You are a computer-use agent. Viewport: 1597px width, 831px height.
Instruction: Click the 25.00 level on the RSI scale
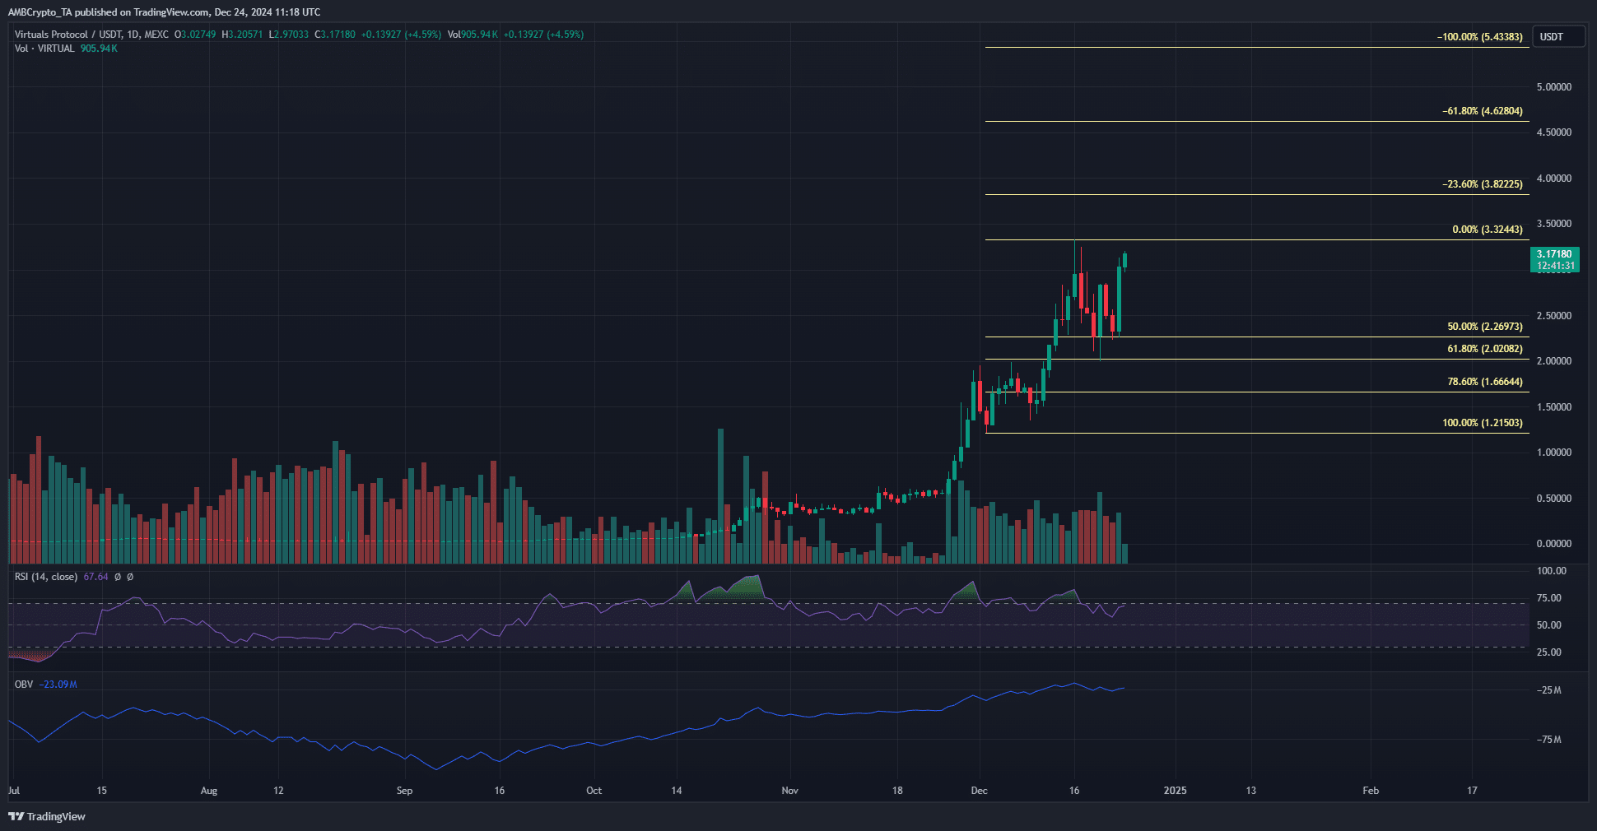point(1549,652)
